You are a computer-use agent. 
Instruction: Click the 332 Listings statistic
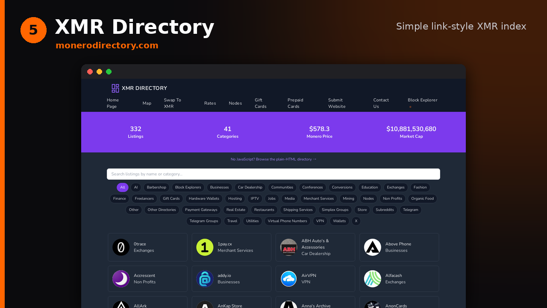click(135, 132)
